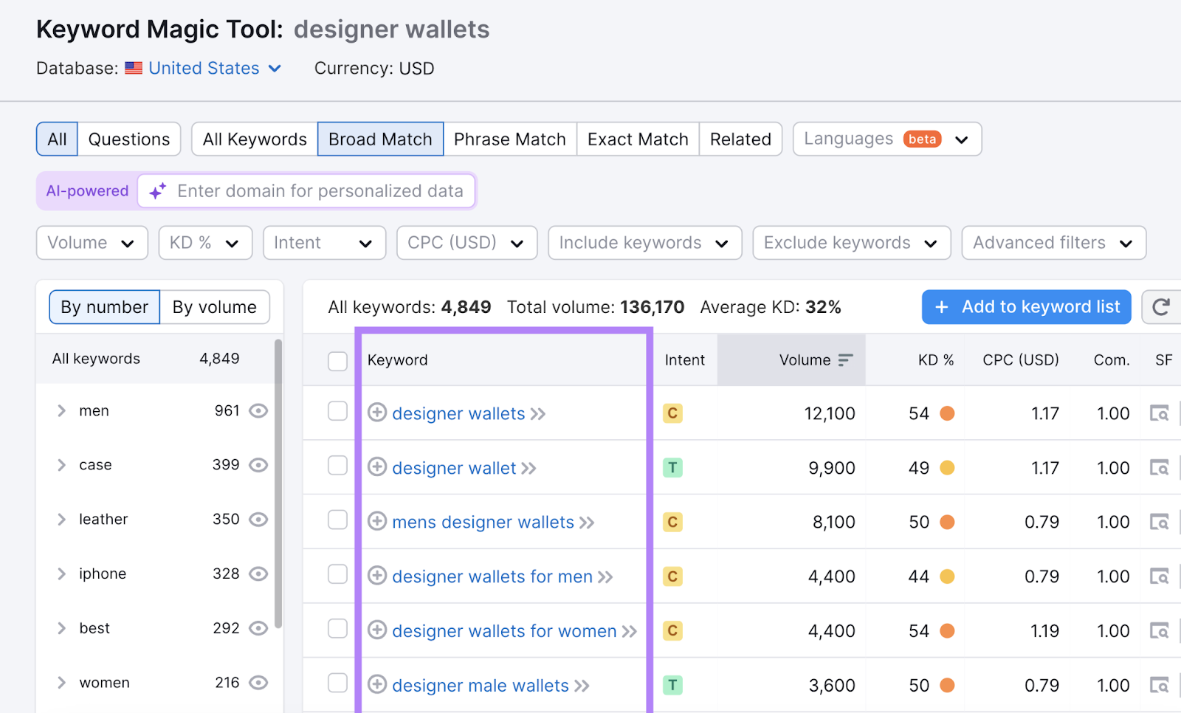This screenshot has height=713, width=1181.
Task: Select all keywords using the header checkbox
Action: click(337, 361)
